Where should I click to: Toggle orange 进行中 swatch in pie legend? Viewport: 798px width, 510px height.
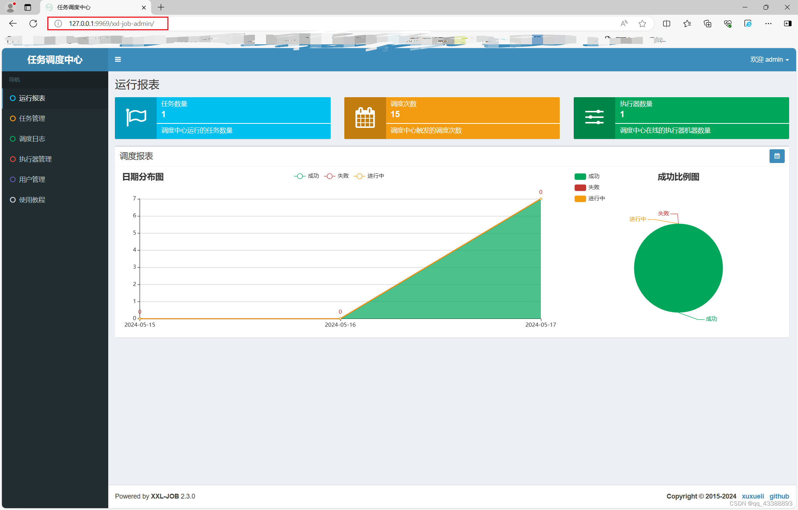pyautogui.click(x=580, y=198)
